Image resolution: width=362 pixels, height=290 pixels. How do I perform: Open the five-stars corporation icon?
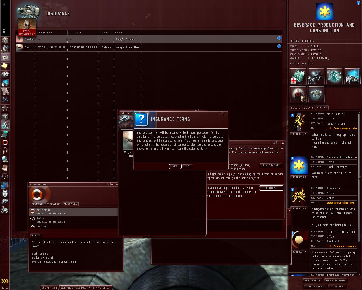5,108
